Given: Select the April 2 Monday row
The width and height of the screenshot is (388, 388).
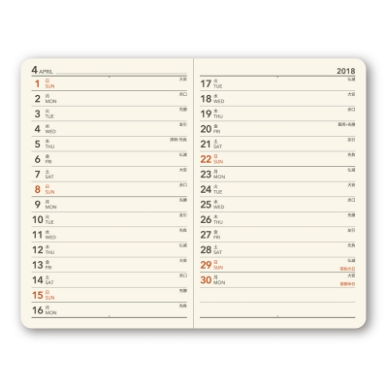Looking at the screenshot, I should coord(110,99).
